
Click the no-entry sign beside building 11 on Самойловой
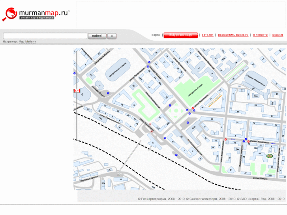[x=226, y=139]
